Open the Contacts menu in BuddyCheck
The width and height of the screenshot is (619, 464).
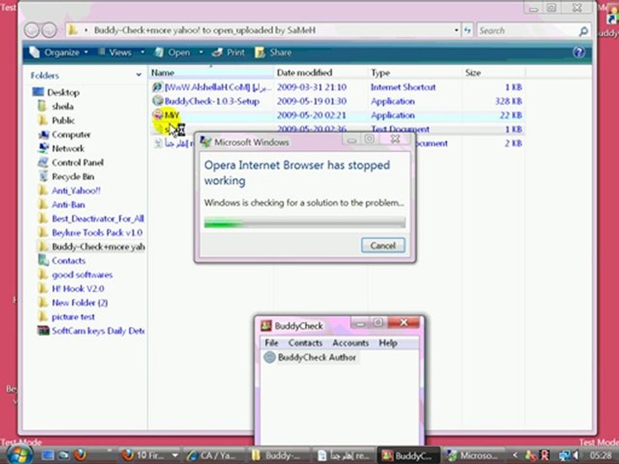tap(305, 343)
